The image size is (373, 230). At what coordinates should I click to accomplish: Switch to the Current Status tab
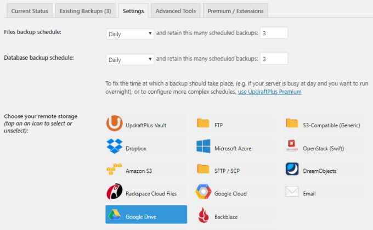[30, 10]
